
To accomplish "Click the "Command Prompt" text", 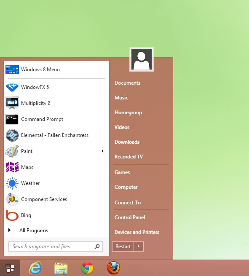I will point(42,119).
